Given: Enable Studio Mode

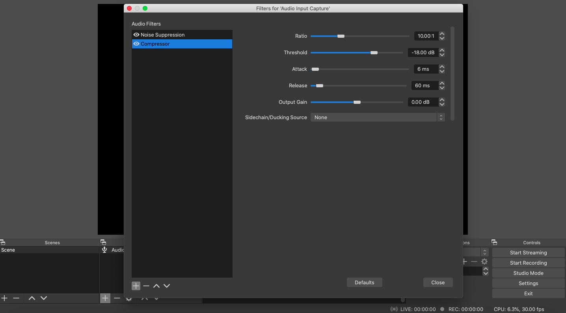Looking at the screenshot, I should [x=529, y=273].
